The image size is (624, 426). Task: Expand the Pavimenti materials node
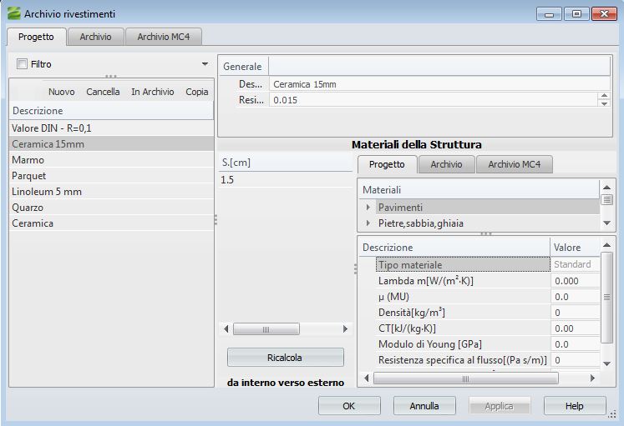(368, 207)
